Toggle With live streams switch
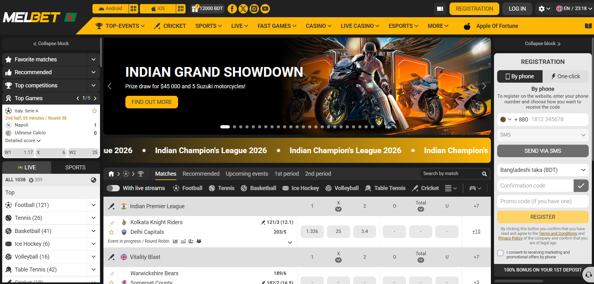The image size is (594, 284). (113, 188)
